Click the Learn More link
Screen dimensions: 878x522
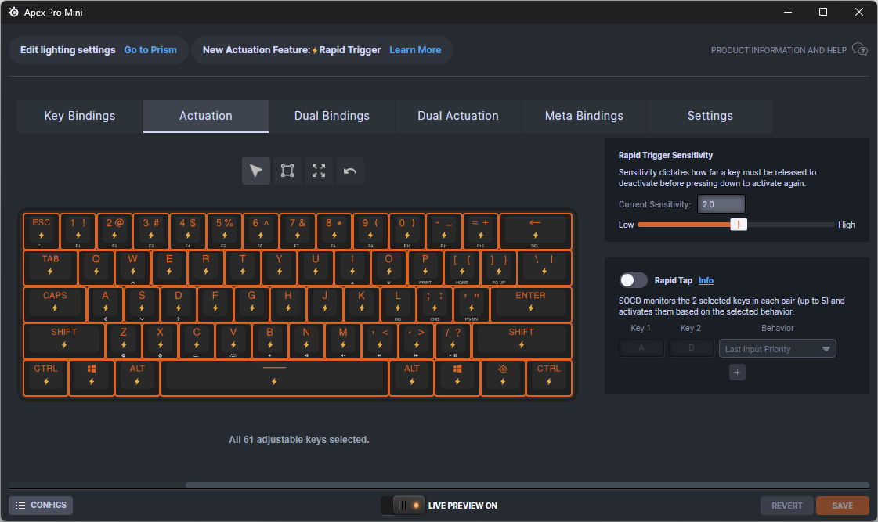click(415, 50)
